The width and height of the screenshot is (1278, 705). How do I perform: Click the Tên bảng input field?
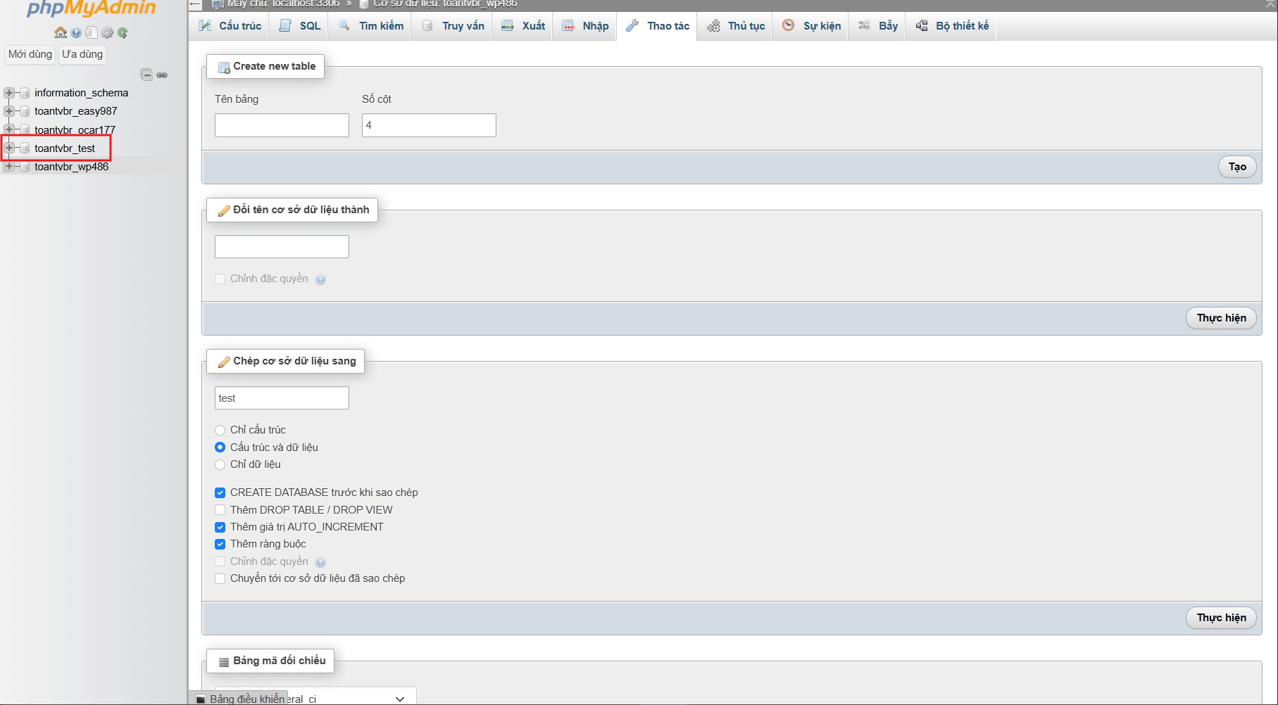click(281, 125)
